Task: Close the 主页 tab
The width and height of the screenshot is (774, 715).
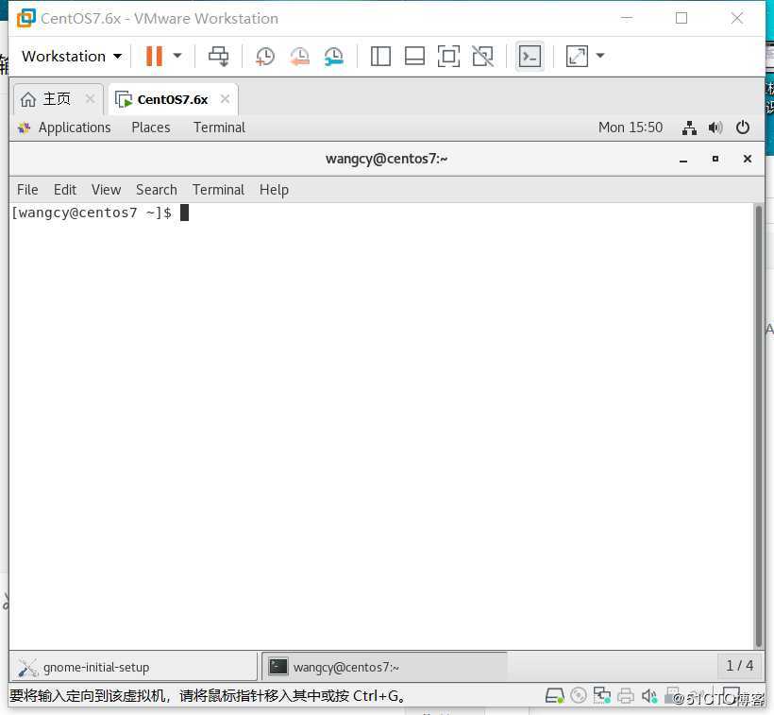Action: (x=90, y=99)
